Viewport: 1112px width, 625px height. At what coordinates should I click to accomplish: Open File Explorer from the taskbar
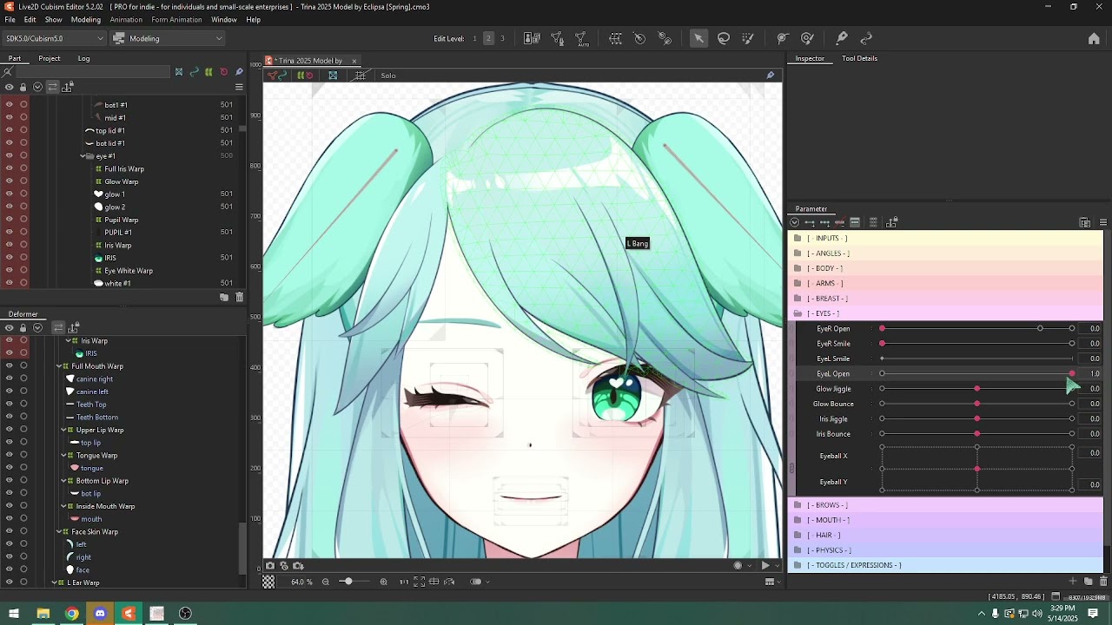pyautogui.click(x=43, y=614)
